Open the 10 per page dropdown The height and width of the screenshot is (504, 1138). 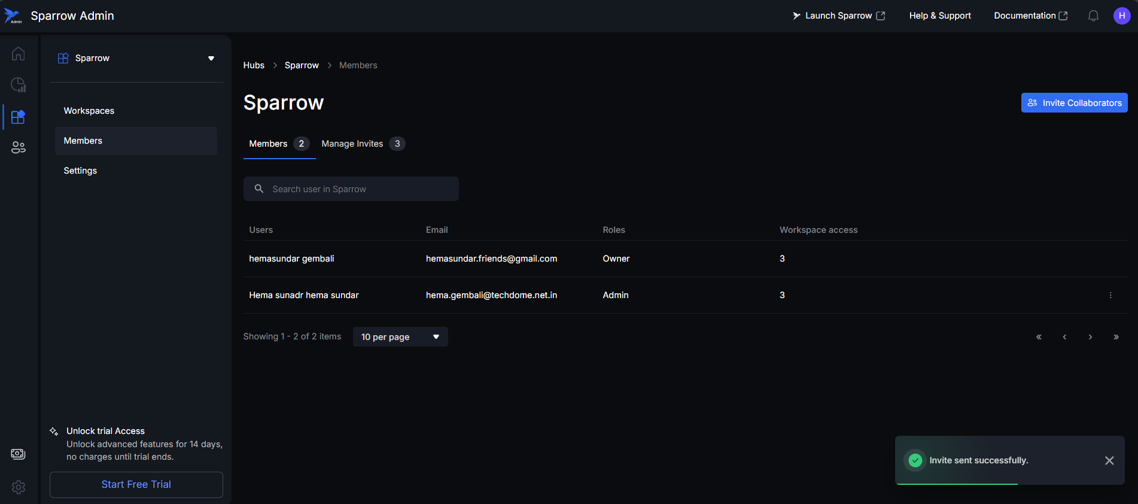400,337
